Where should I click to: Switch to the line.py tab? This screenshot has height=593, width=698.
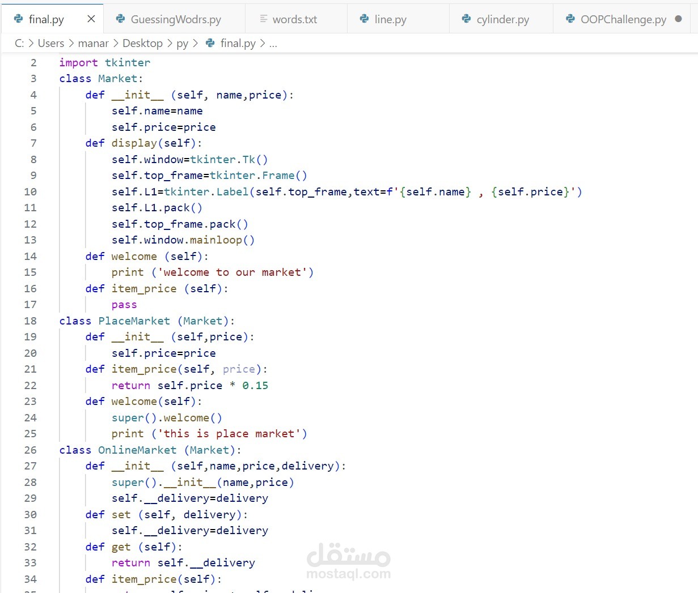(398, 19)
